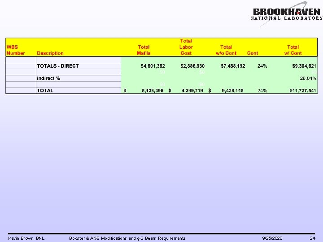
Task: Click the footer author 'Kevin Brown, BNL'
Action: tap(26, 238)
